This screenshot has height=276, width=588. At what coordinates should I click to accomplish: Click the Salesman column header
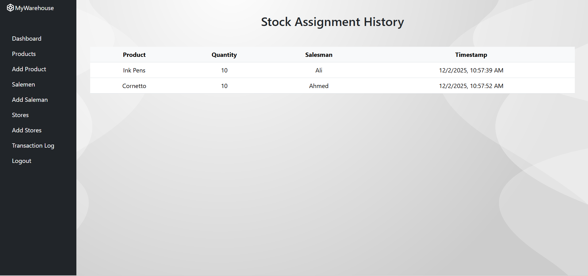tap(319, 55)
